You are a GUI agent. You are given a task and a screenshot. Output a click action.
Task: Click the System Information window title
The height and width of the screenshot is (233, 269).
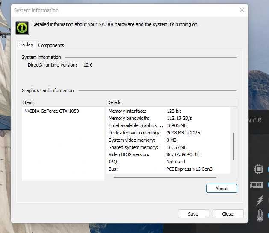click(36, 10)
